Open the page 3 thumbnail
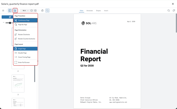 [x=18, y=83]
